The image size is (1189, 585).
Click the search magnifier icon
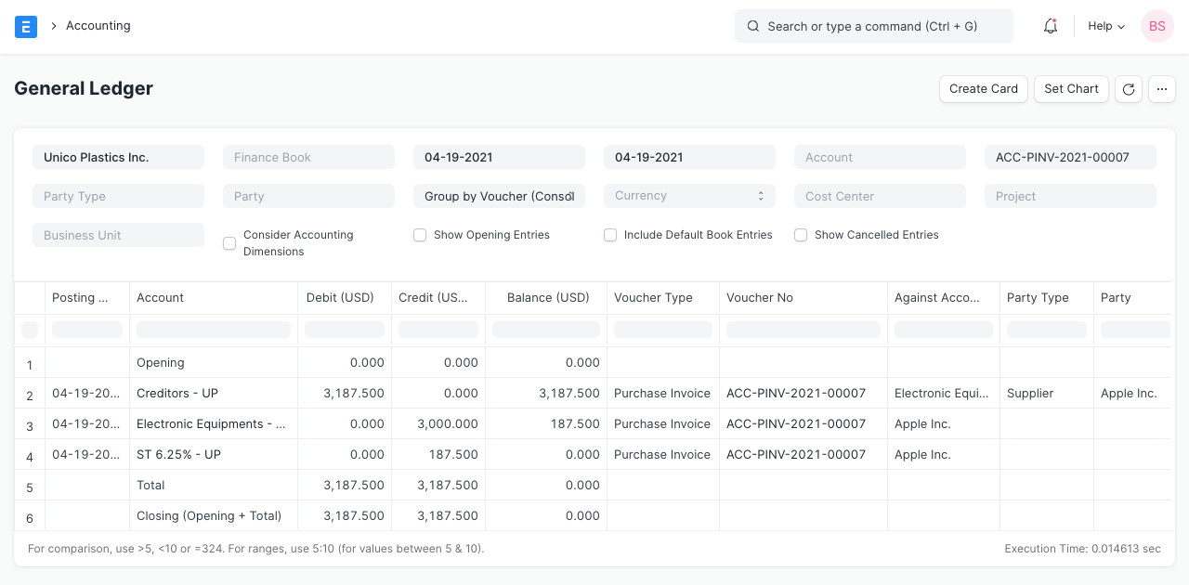(x=753, y=26)
